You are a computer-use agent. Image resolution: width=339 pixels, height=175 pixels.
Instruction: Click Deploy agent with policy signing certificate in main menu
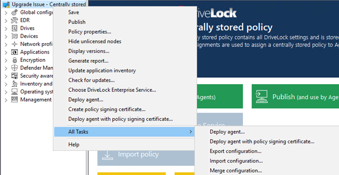(125, 119)
